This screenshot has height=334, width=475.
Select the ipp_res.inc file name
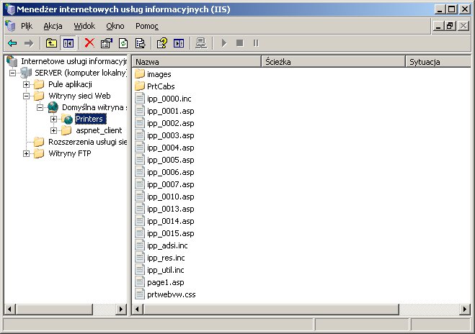point(166,258)
